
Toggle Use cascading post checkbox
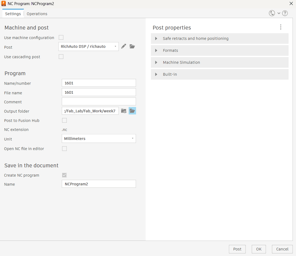click(x=61, y=57)
